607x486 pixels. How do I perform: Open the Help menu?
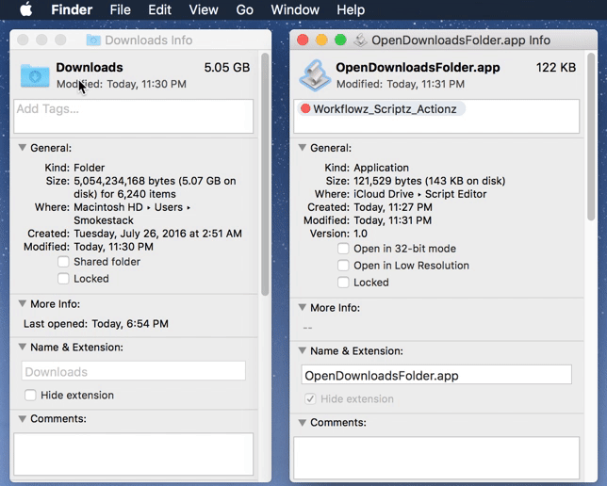pos(351,9)
